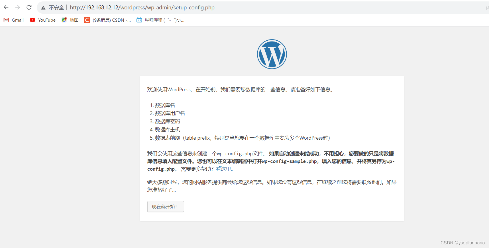Click the WordPress logo

272,54
